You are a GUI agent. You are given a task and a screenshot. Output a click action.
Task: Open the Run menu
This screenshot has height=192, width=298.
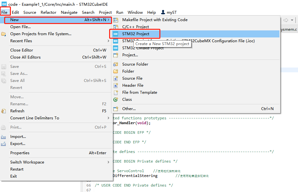[120, 12]
